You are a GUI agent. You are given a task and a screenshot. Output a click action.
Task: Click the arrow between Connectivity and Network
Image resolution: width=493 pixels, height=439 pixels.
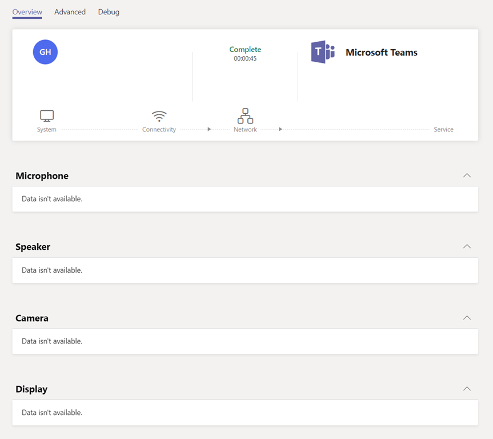pos(209,130)
